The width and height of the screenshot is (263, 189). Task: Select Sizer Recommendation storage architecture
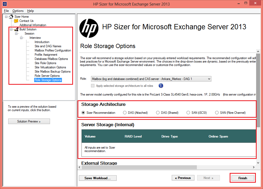point(83,113)
